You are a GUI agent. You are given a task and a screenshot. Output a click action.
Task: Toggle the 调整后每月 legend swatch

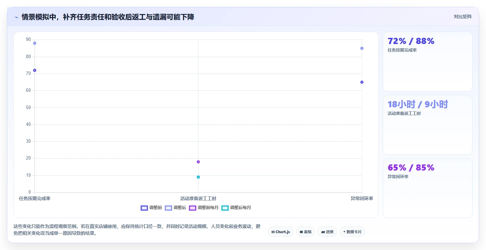225,208
